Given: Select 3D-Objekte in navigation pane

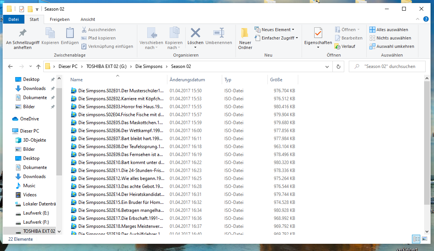Looking at the screenshot, I should (30, 140).
